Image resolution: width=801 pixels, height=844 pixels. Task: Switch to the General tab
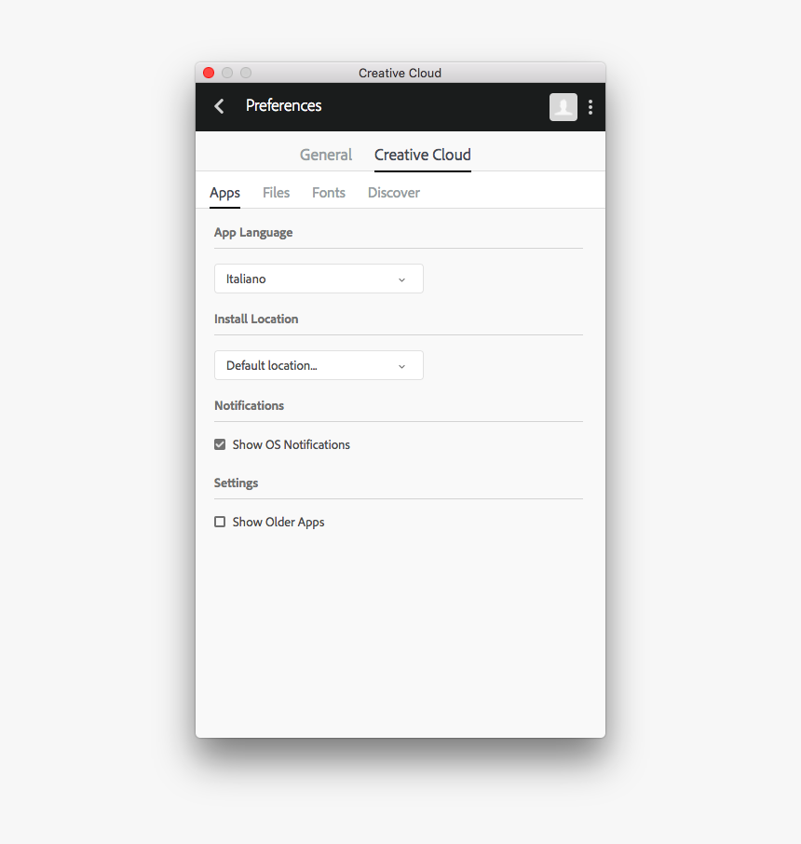click(x=325, y=155)
